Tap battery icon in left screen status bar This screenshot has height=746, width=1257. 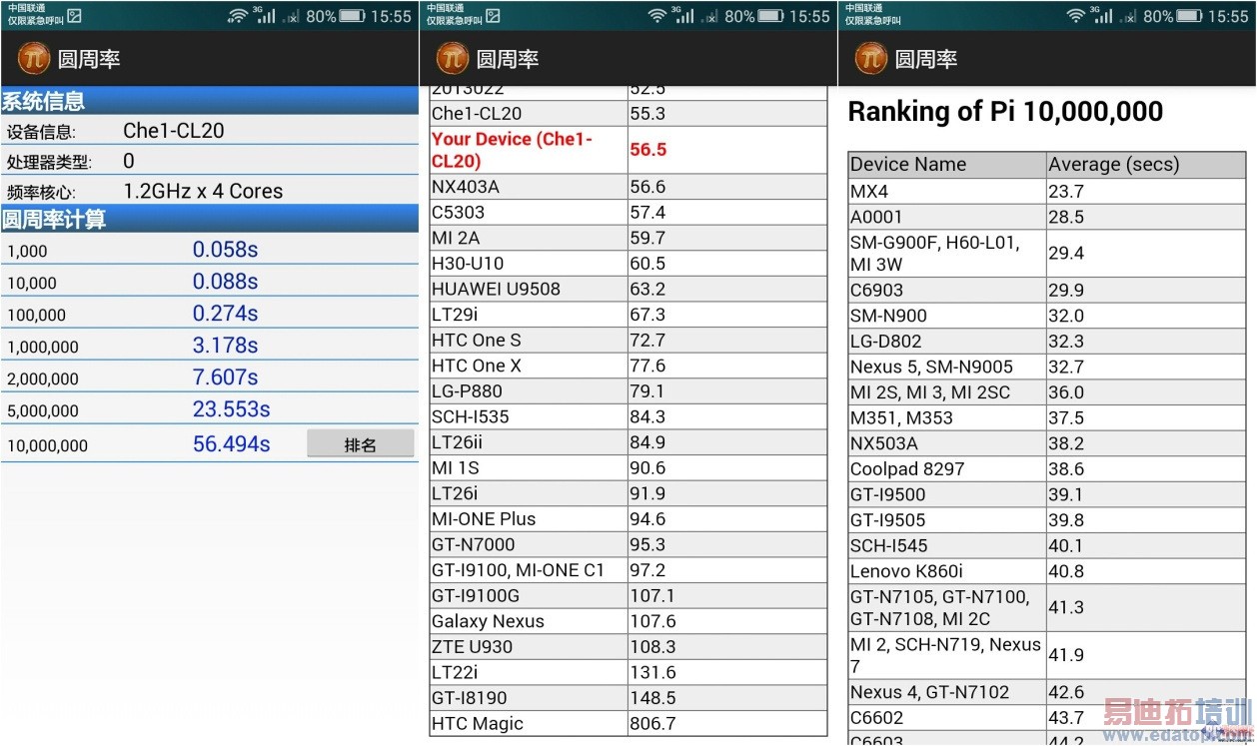[352, 16]
